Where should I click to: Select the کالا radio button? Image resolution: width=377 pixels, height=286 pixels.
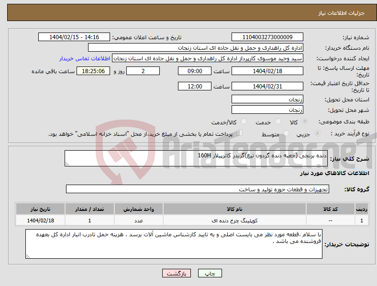pyautogui.click(x=305, y=121)
